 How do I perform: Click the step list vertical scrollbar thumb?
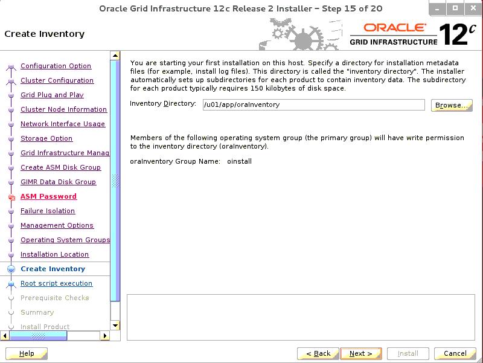coord(115,181)
